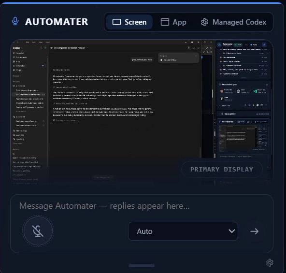Send the message with the arrow button

pyautogui.click(x=255, y=231)
